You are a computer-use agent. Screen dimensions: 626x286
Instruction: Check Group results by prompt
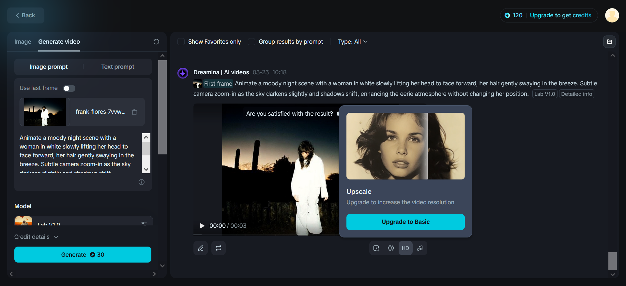252,42
